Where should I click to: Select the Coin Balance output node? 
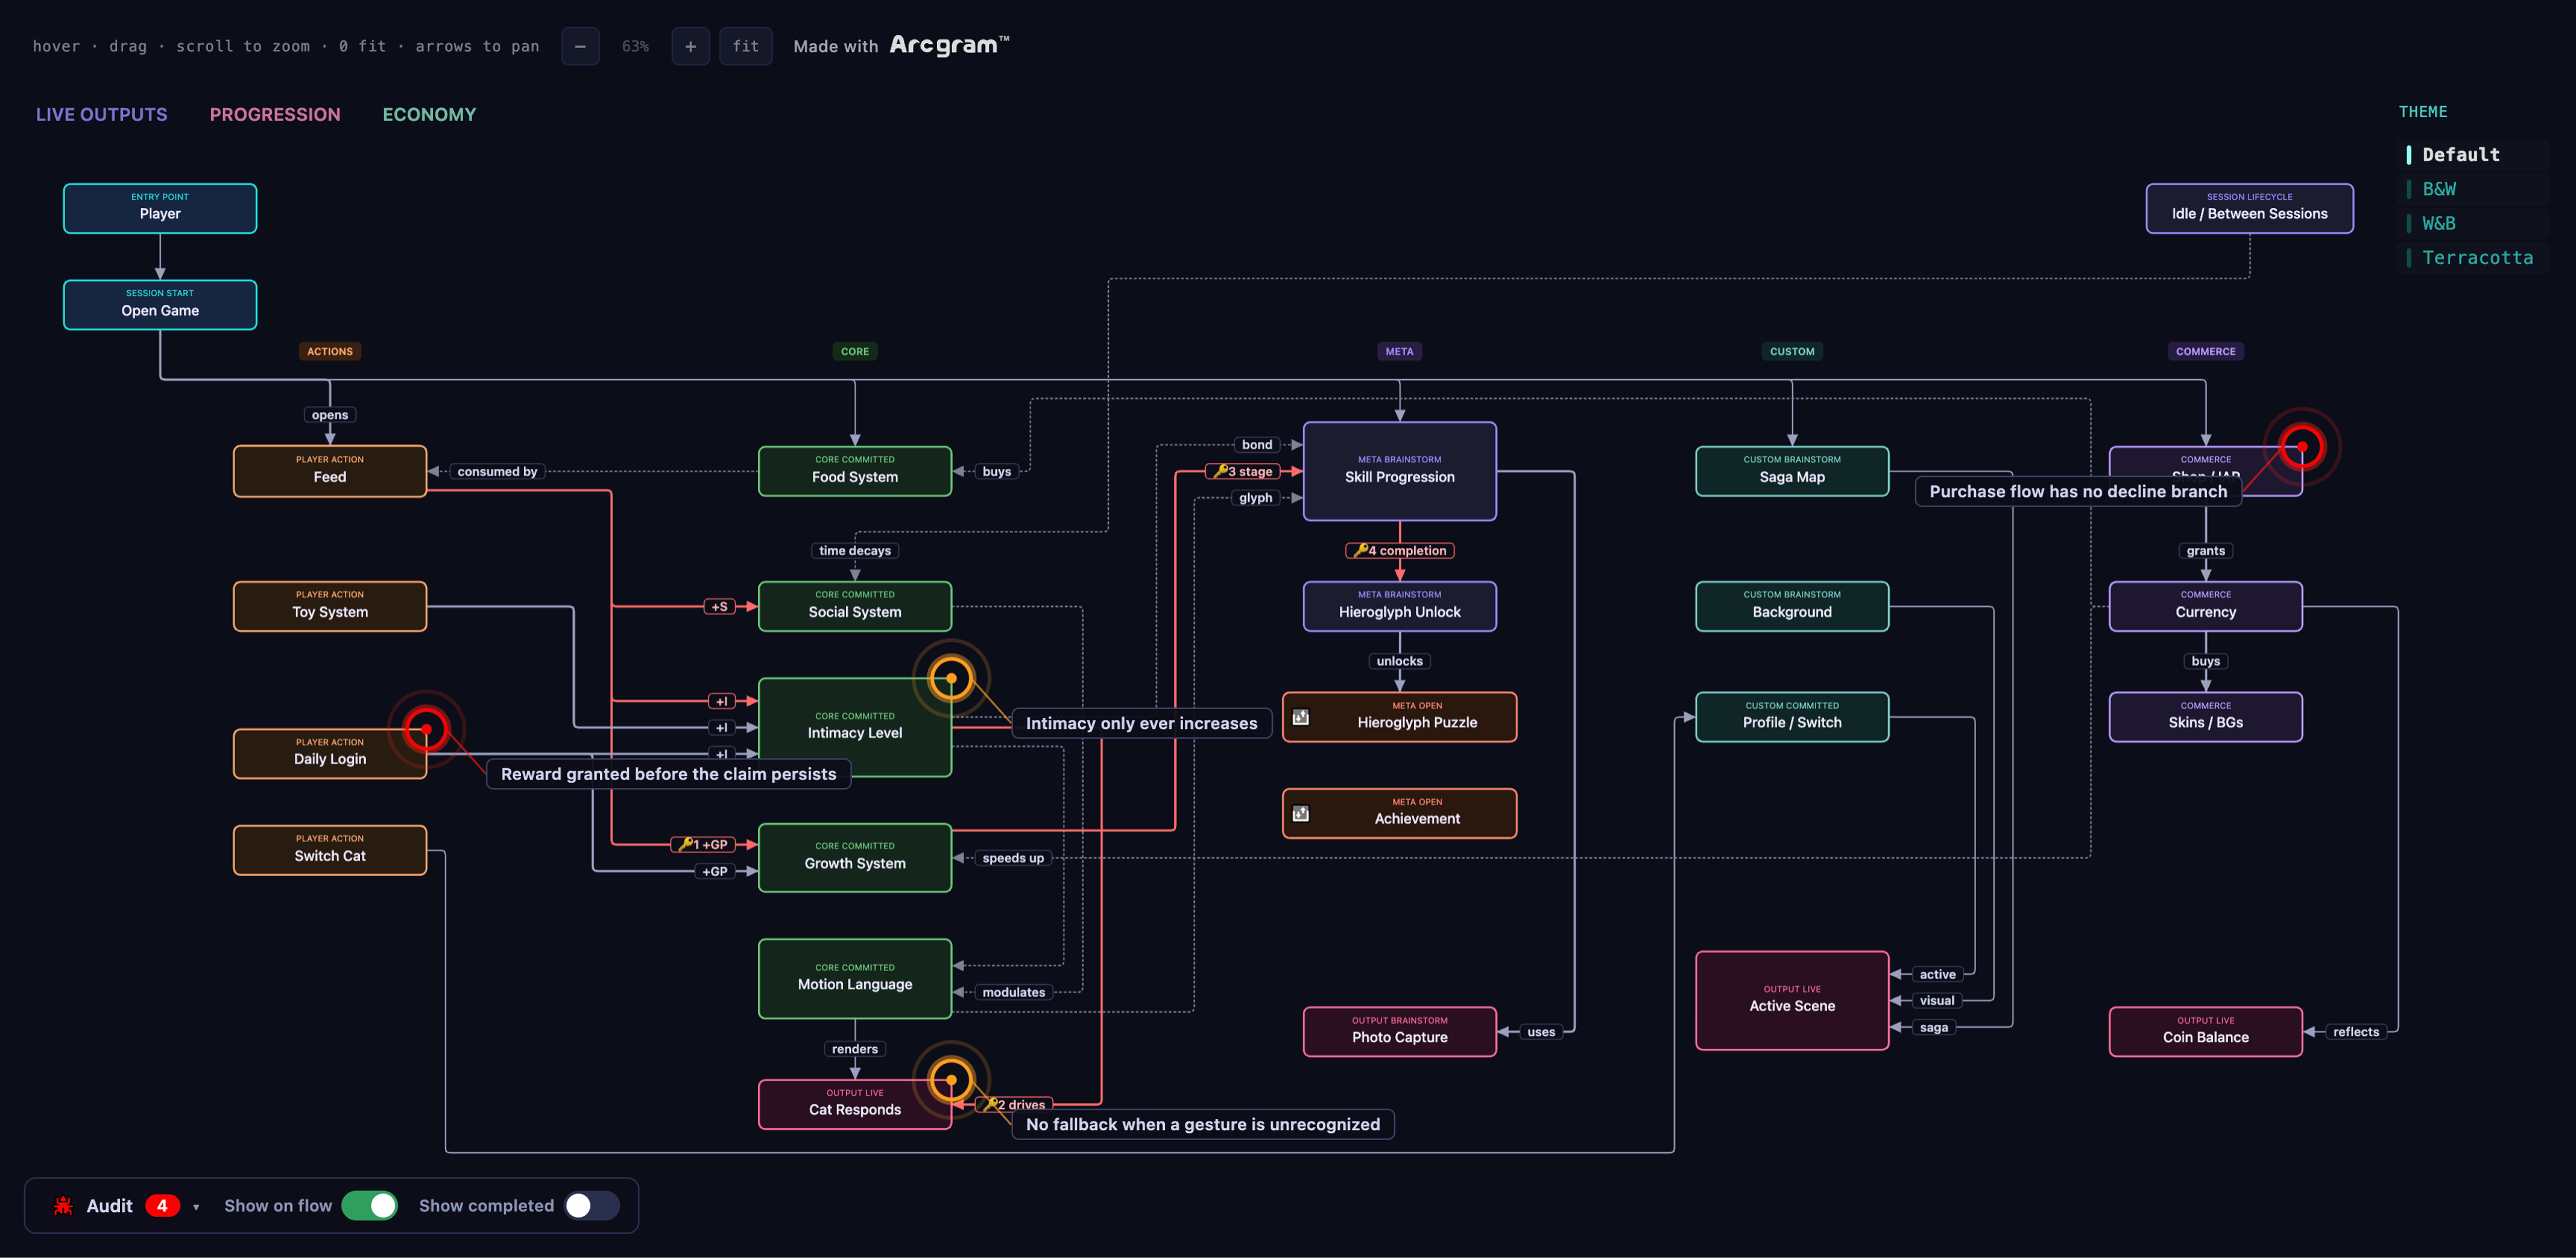pos(2206,1031)
